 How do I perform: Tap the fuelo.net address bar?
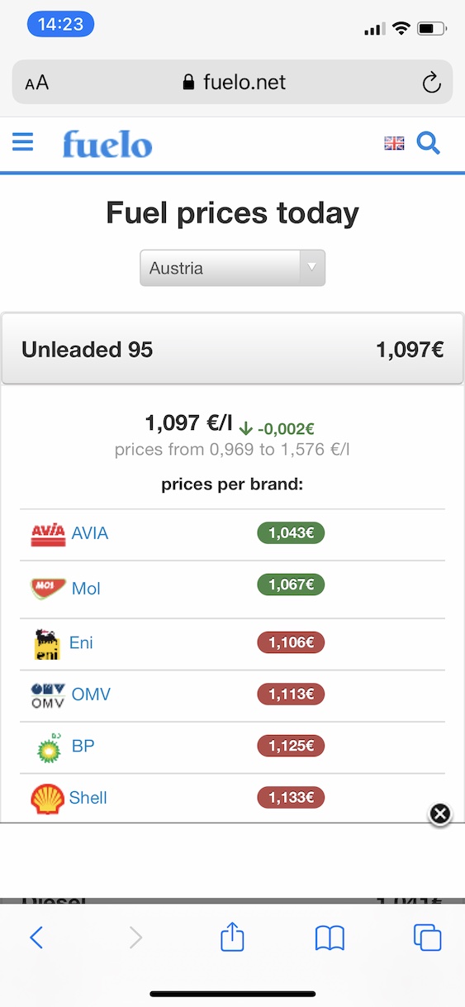click(x=232, y=82)
